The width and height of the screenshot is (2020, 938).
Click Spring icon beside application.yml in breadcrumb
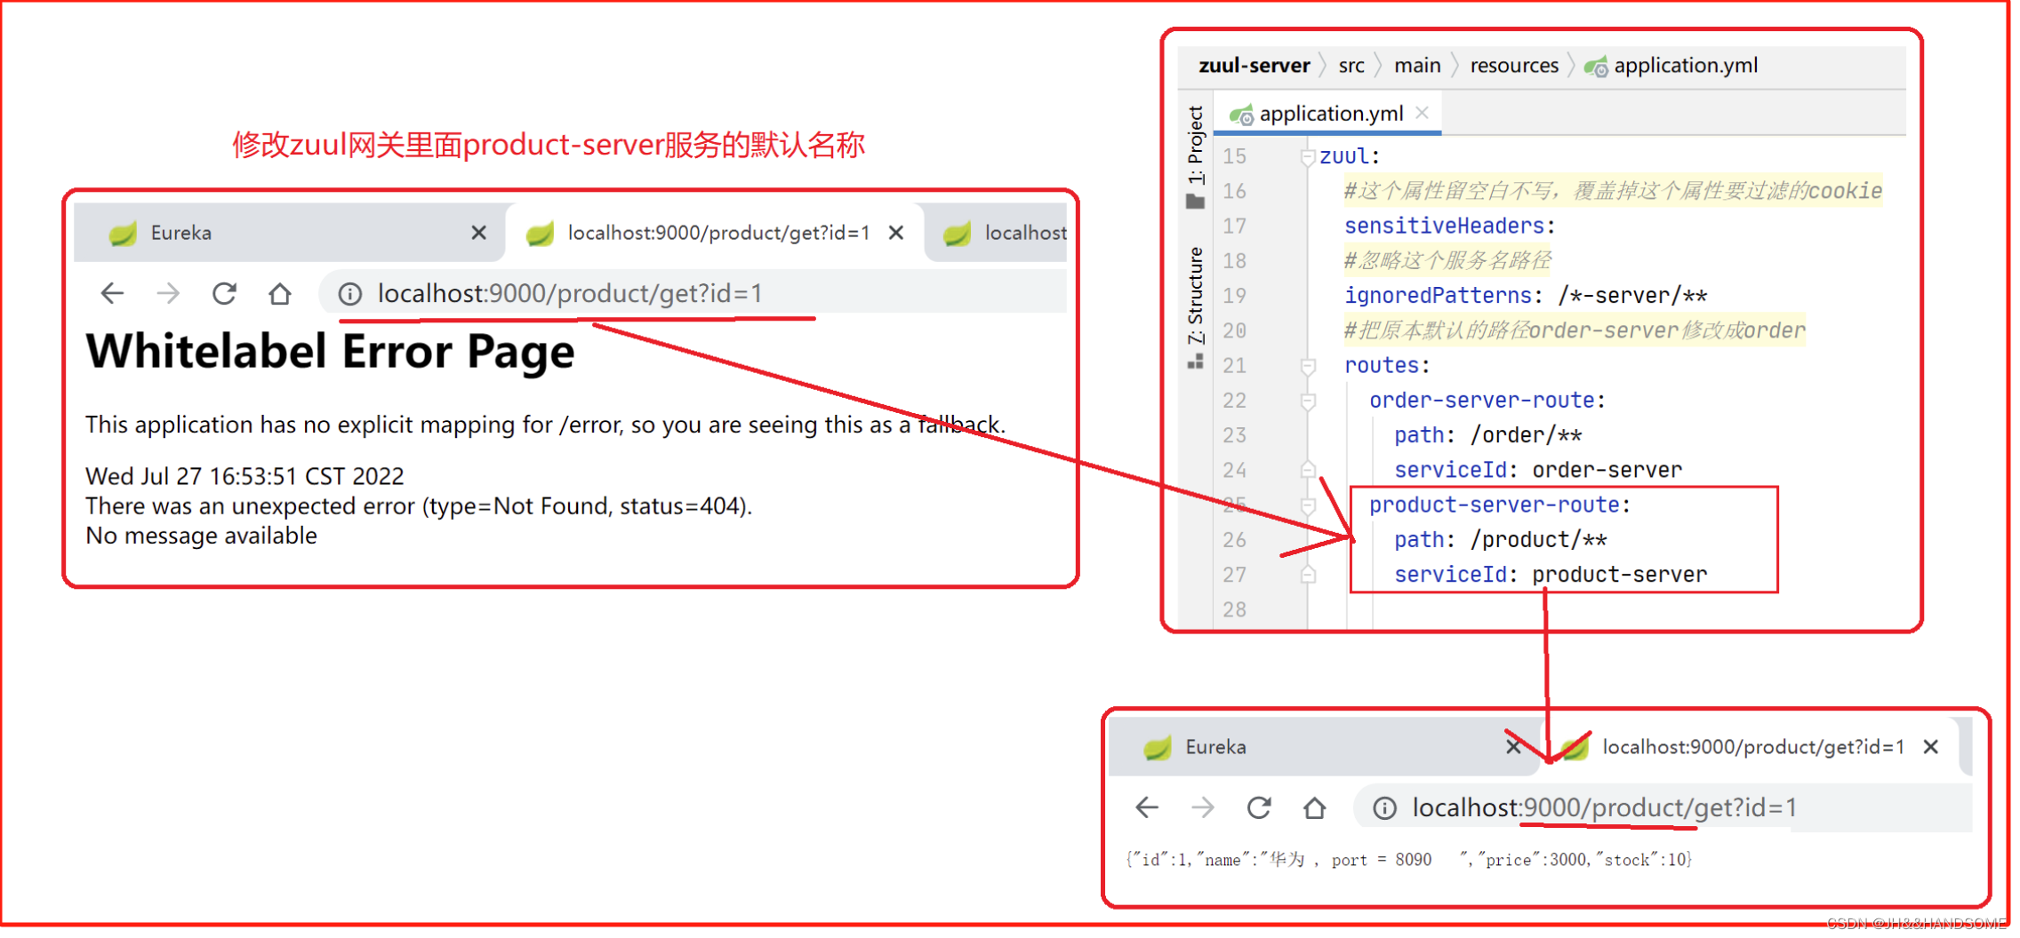(x=1596, y=67)
